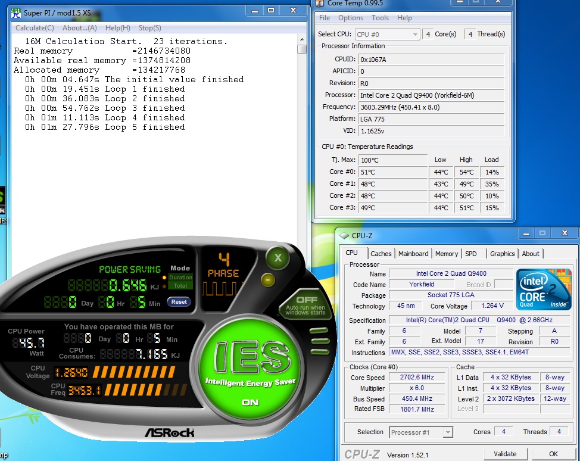Click the Package value Socket 775 LGA
Viewport: 580px width, 461px height.
coord(451,295)
